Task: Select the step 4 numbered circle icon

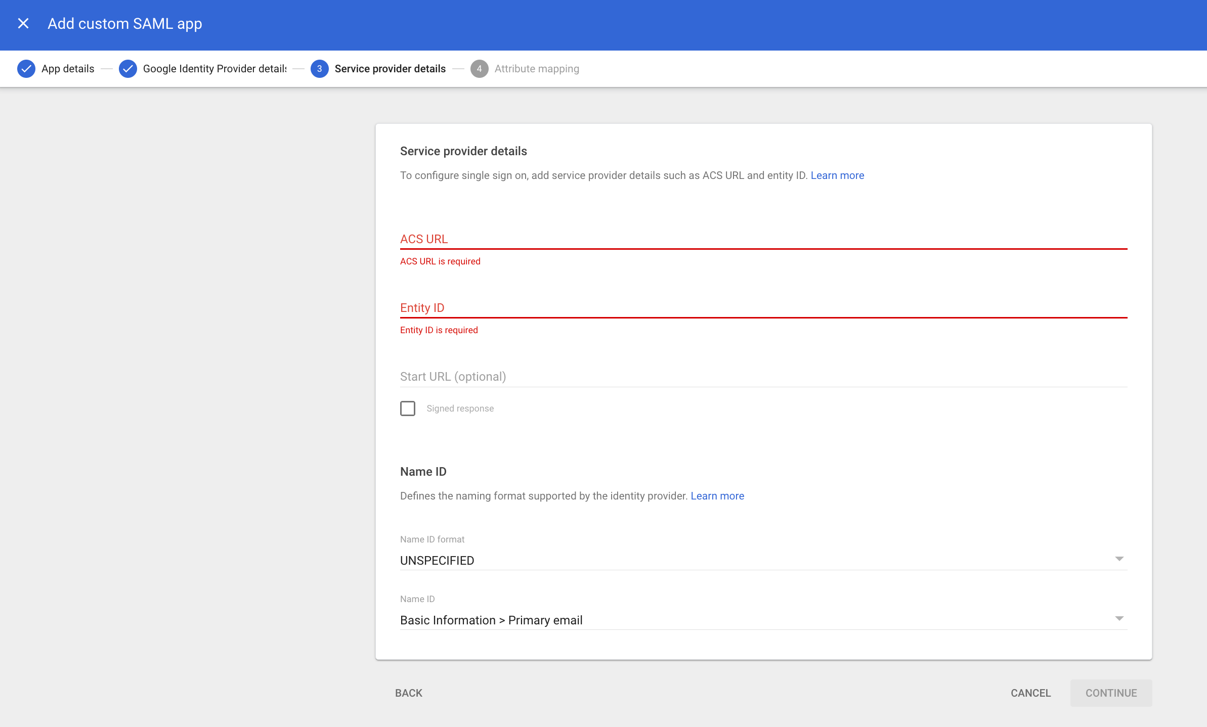Action: tap(479, 69)
